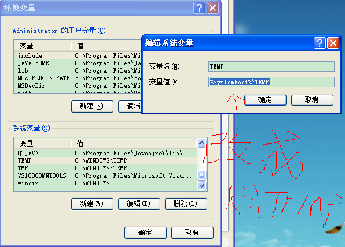Viewport: 345px width, 247px height.
Task: Select the include user variable row
Action: pos(79,56)
